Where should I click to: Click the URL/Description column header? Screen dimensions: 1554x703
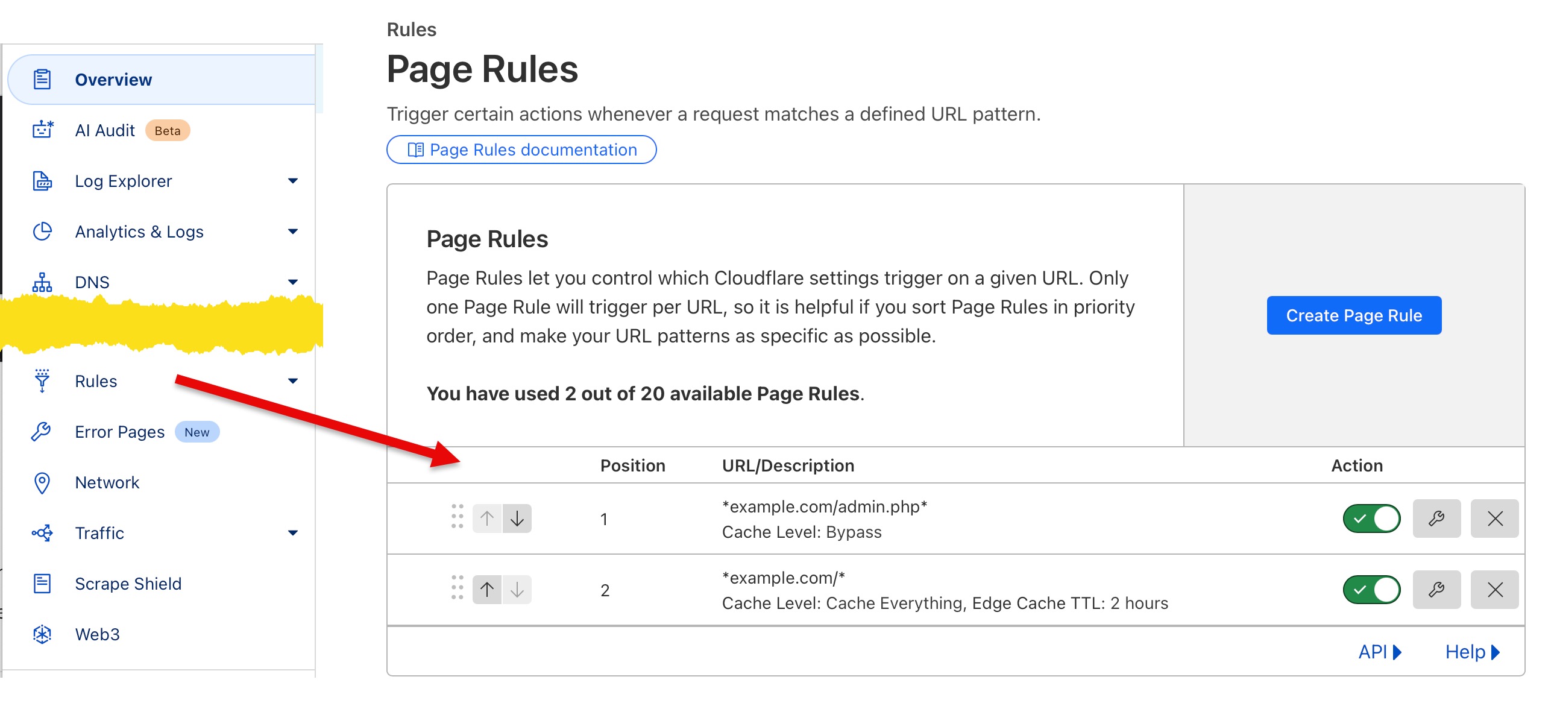pos(788,465)
